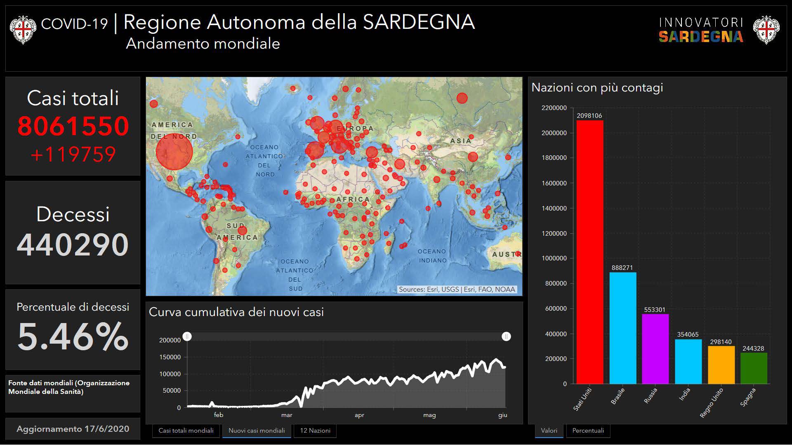792x445 pixels.
Task: Click the red circle over Brazil on map
Action: coord(242,230)
